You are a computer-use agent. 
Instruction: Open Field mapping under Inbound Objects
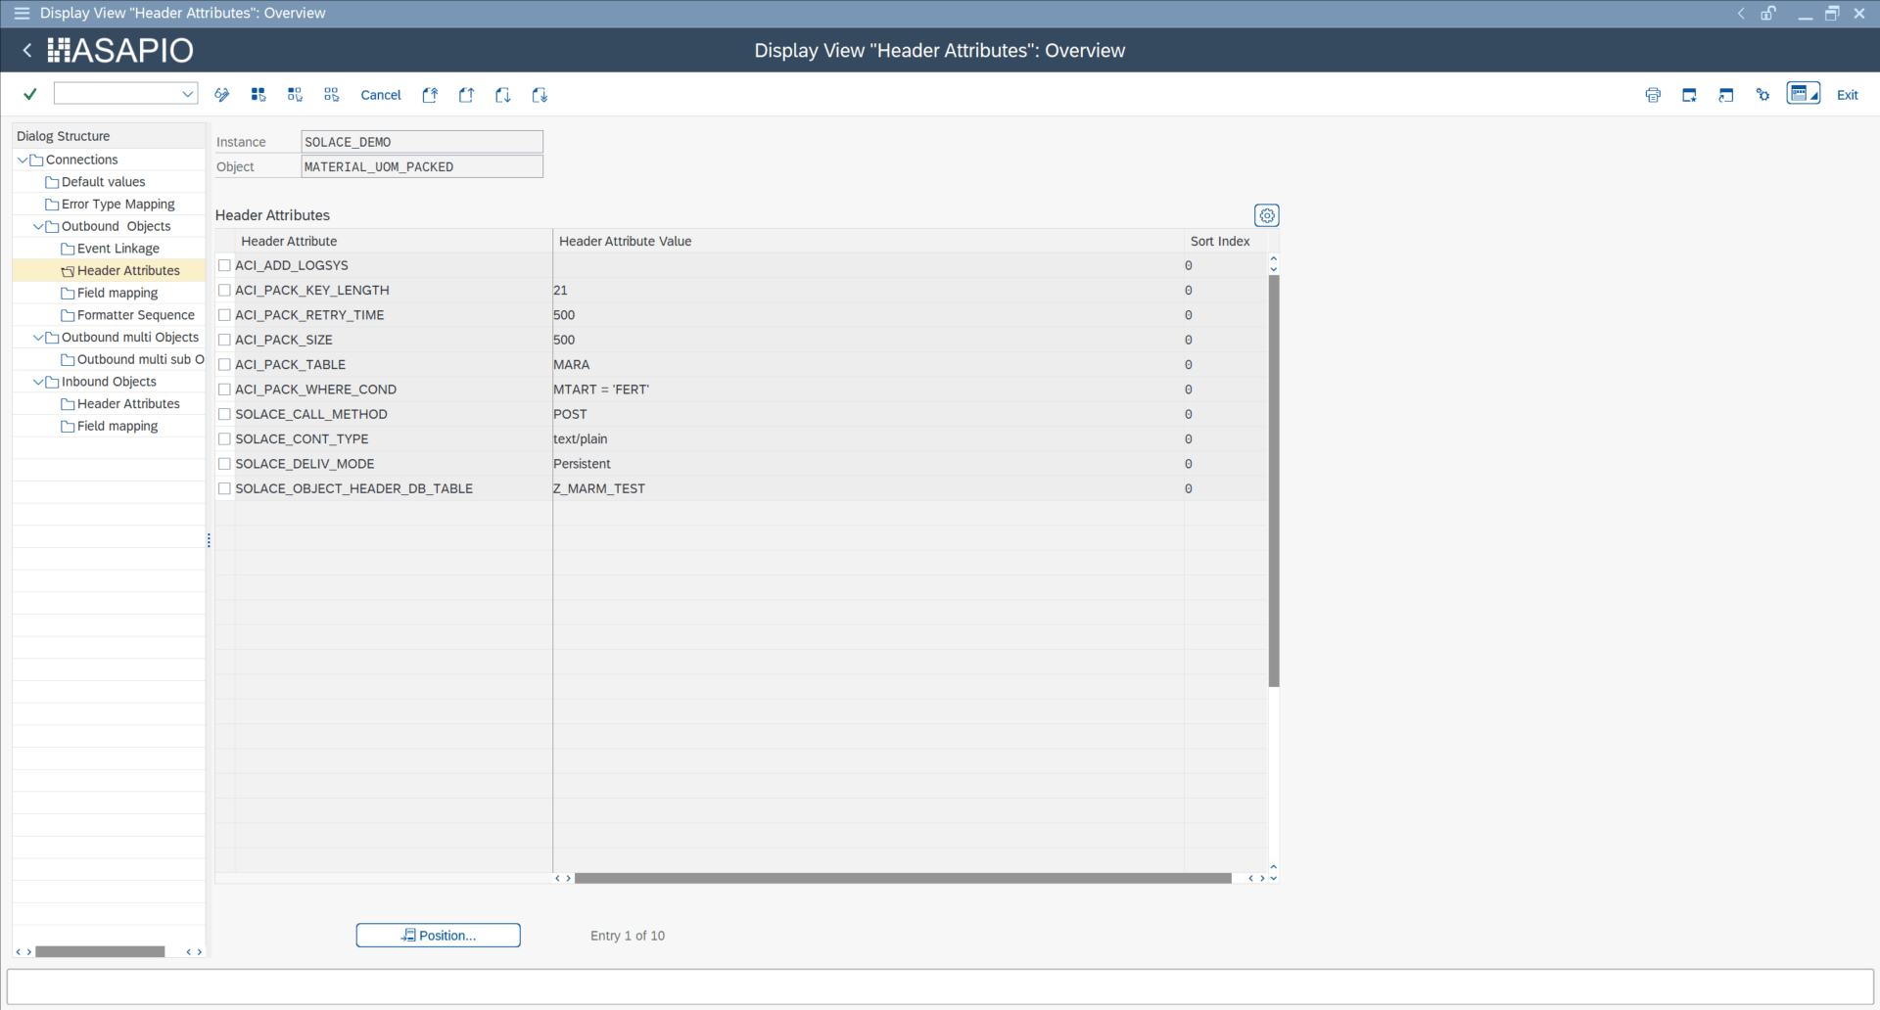pos(117,426)
